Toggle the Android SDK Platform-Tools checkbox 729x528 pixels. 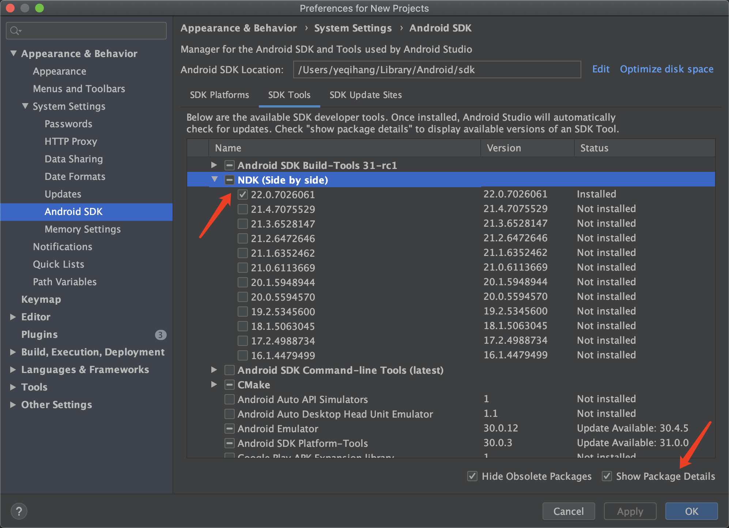tap(230, 443)
